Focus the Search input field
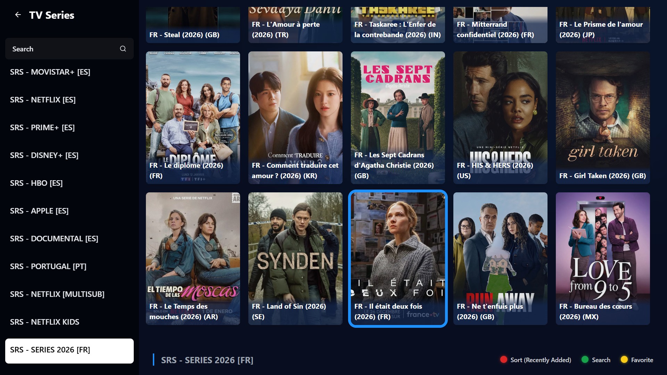Screen dimensions: 667x375 (x=69, y=49)
